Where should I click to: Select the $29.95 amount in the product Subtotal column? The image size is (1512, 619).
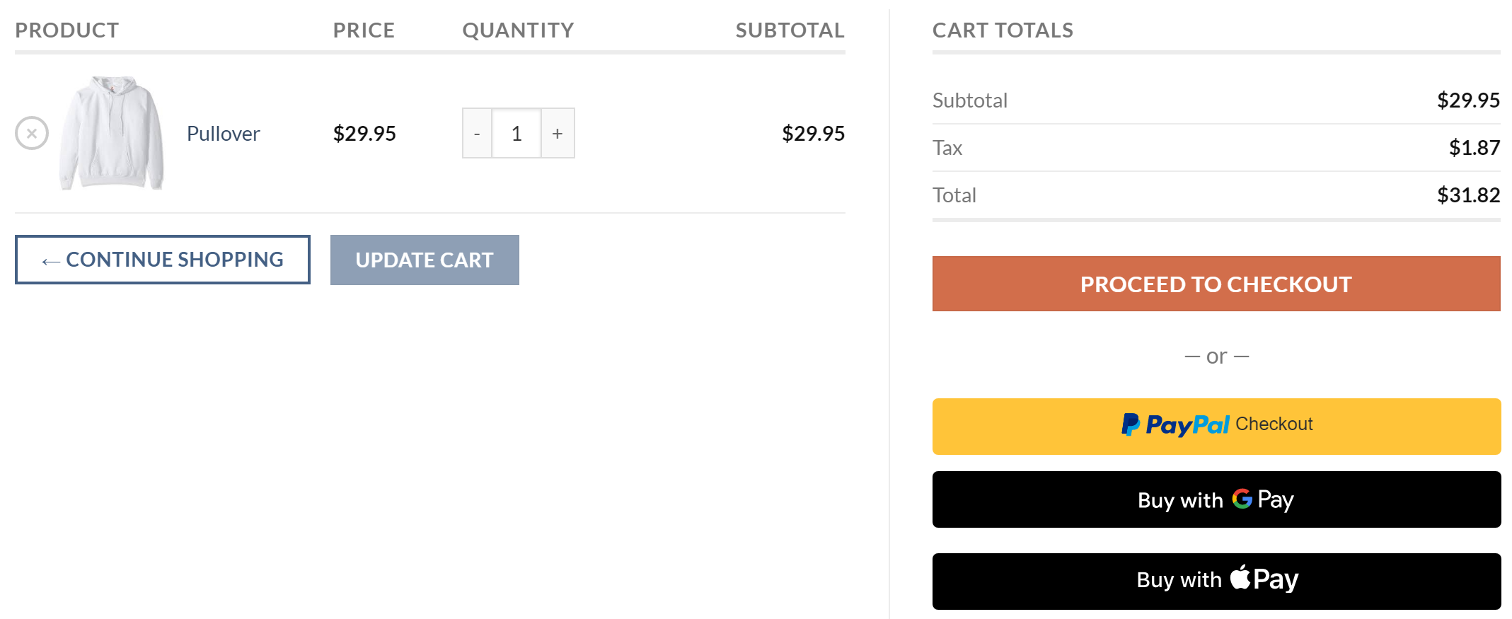click(x=813, y=134)
